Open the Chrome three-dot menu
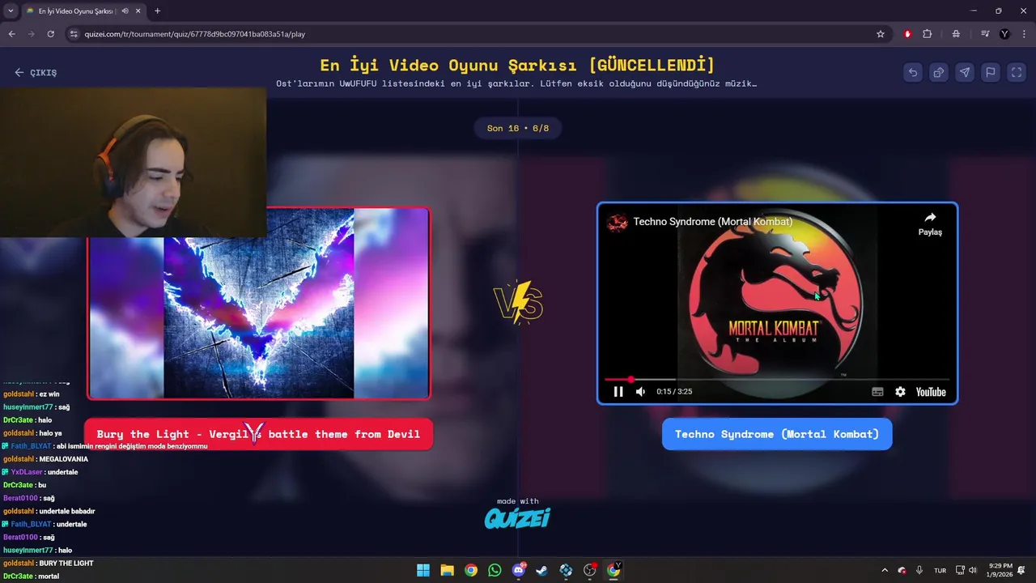1036x583 pixels. click(1024, 34)
